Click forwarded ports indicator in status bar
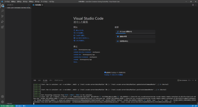Image resolution: width=198 pixels, height=107 pixels. [24, 106]
